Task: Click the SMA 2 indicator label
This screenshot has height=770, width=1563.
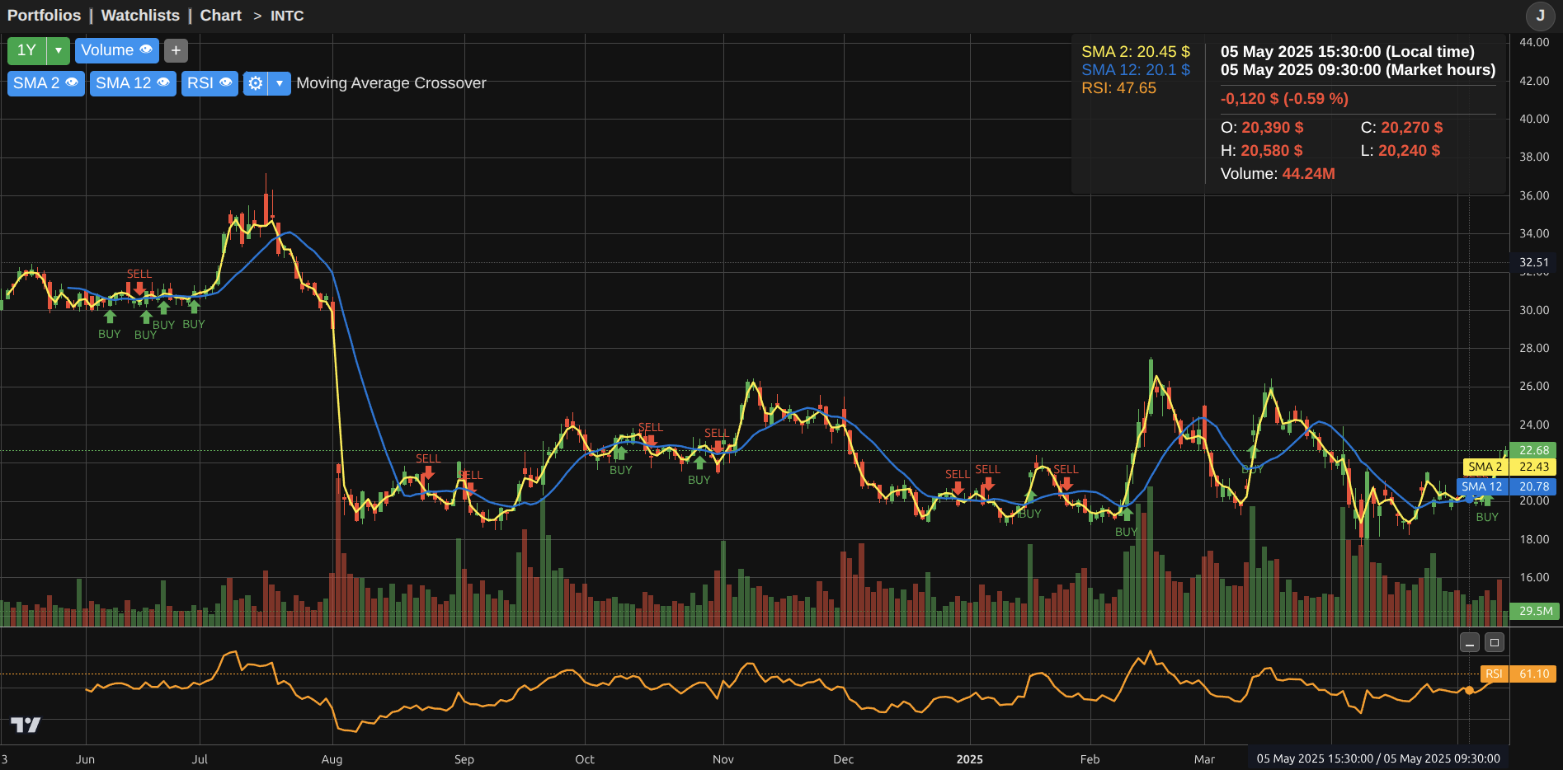Action: coord(36,83)
